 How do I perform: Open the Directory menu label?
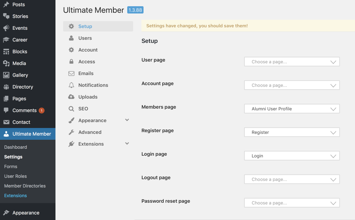(x=23, y=87)
